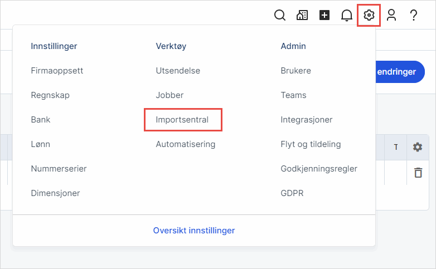The height and width of the screenshot is (269, 436).
Task: Open the user profile icon
Action: [391, 15]
